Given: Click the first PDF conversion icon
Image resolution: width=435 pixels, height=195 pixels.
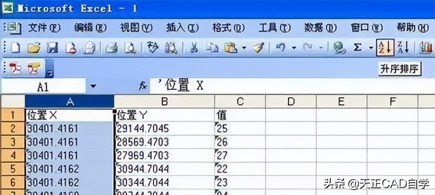Looking at the screenshot, I should [15, 68].
